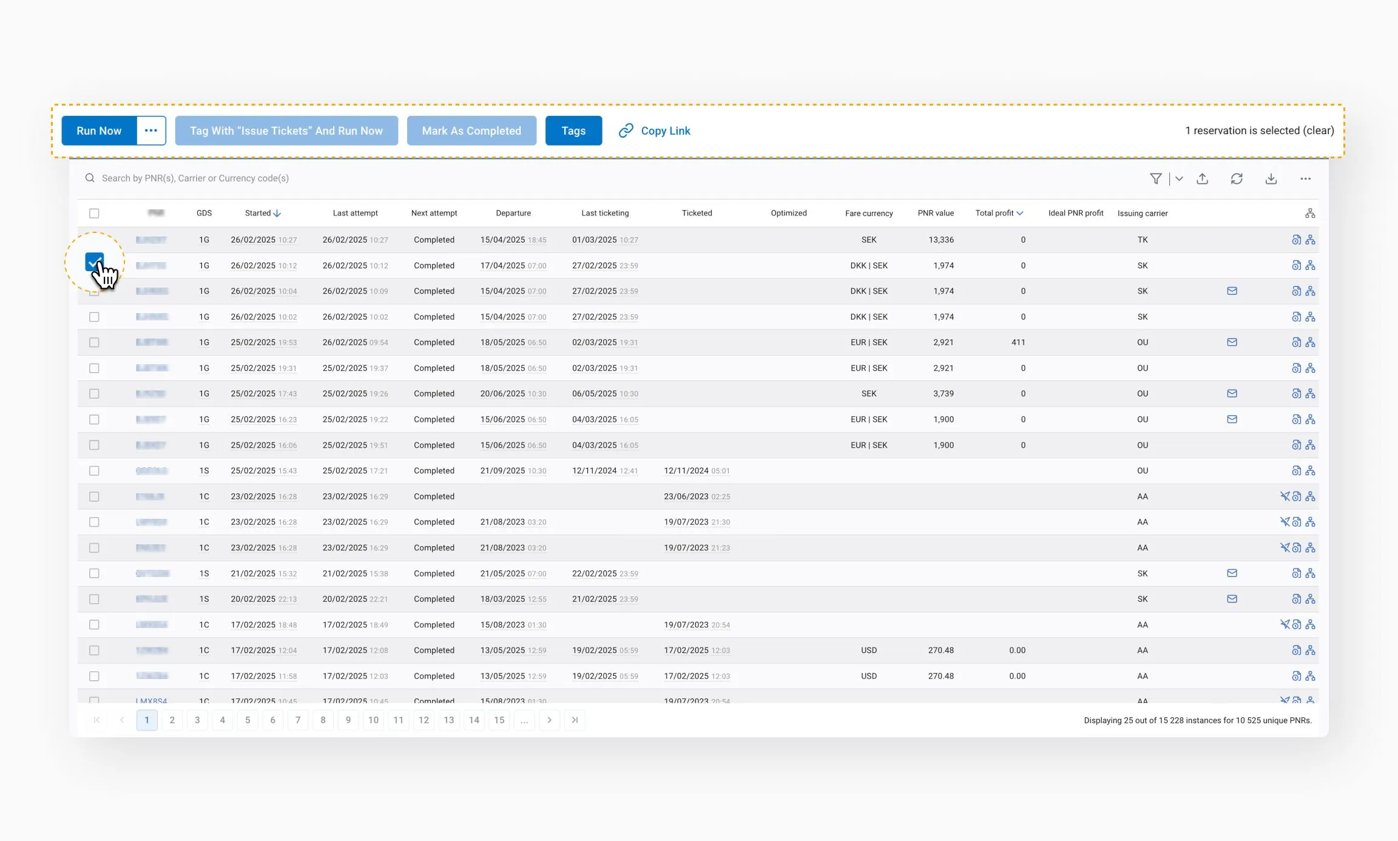Sort by the Total profit column chevron
The width and height of the screenshot is (1398, 841).
pyautogui.click(x=1020, y=213)
